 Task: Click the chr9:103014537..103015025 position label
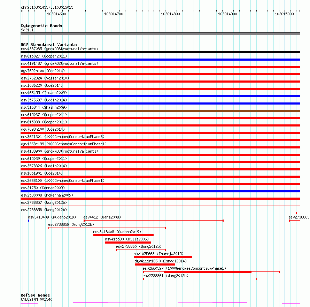(x=47, y=8)
